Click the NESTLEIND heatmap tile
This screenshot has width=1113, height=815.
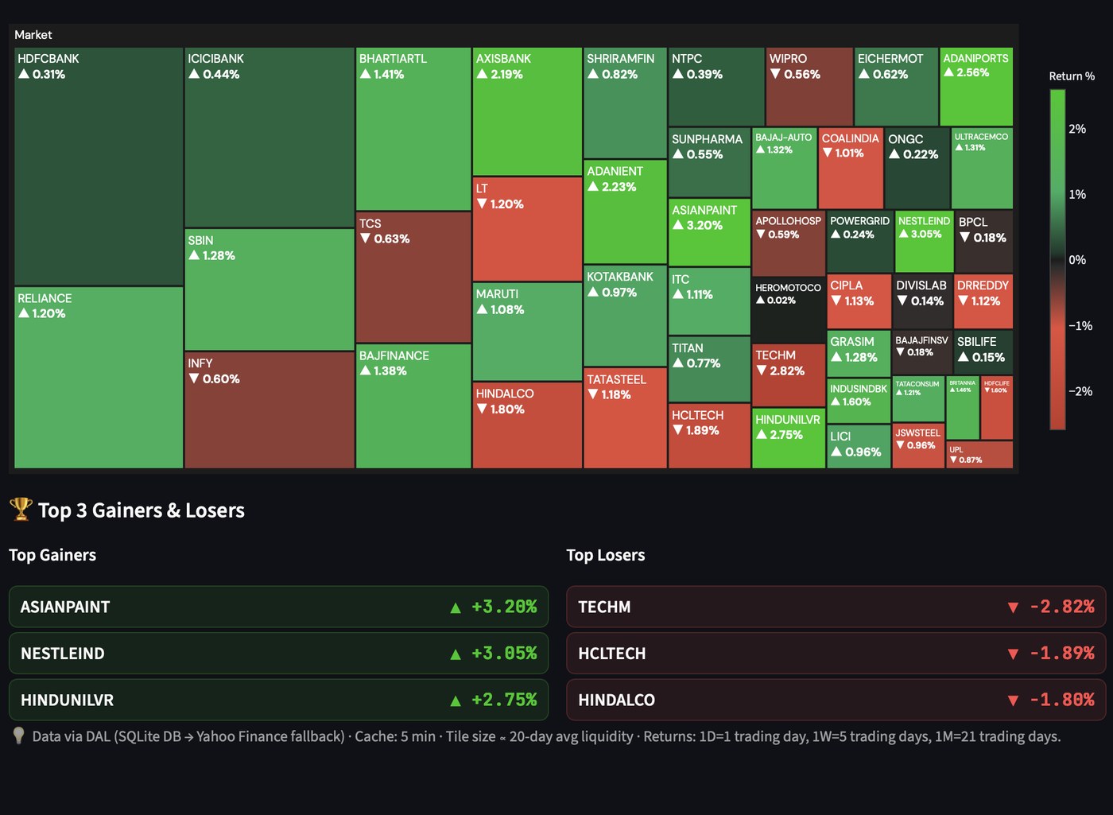924,242
